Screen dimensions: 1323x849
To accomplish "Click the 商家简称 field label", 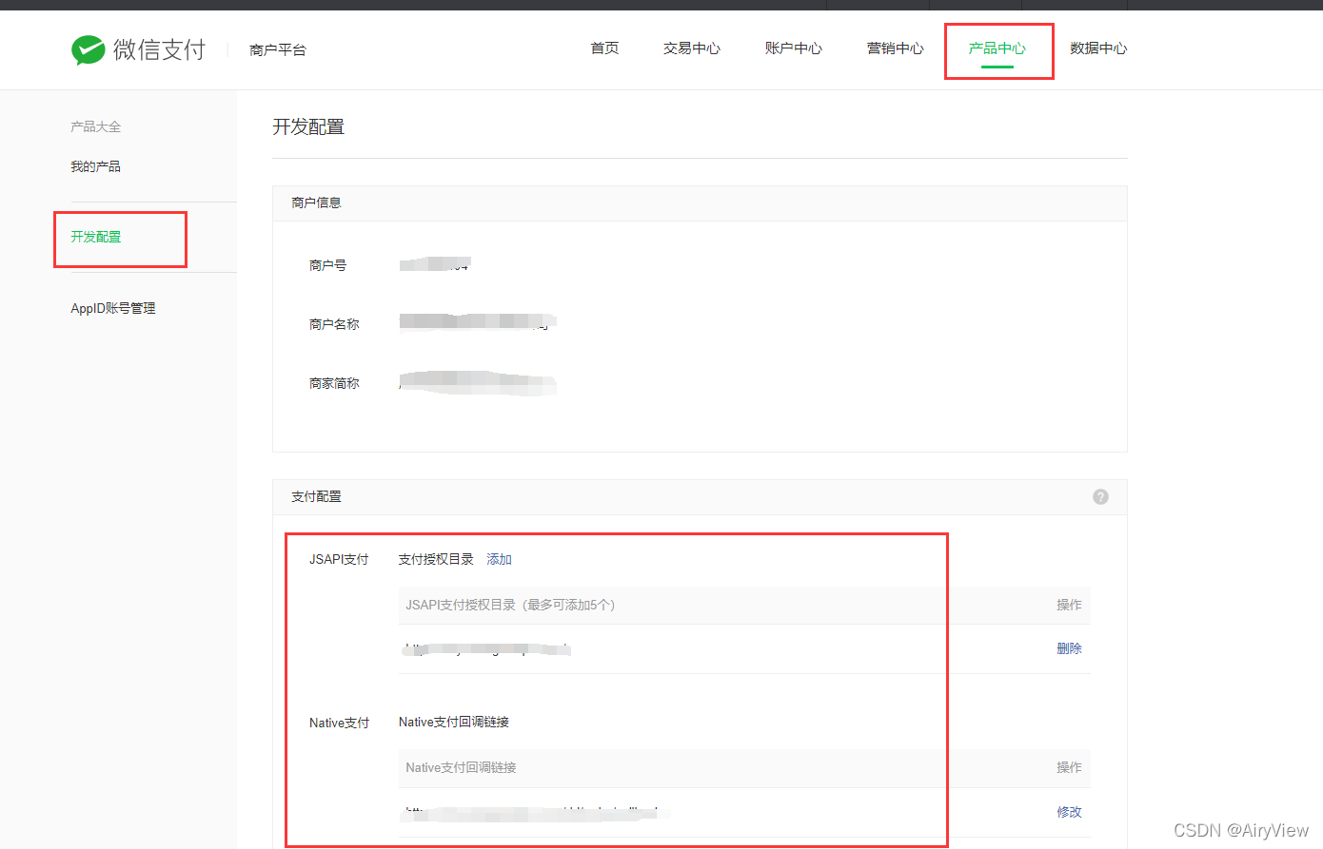I will coord(334,383).
